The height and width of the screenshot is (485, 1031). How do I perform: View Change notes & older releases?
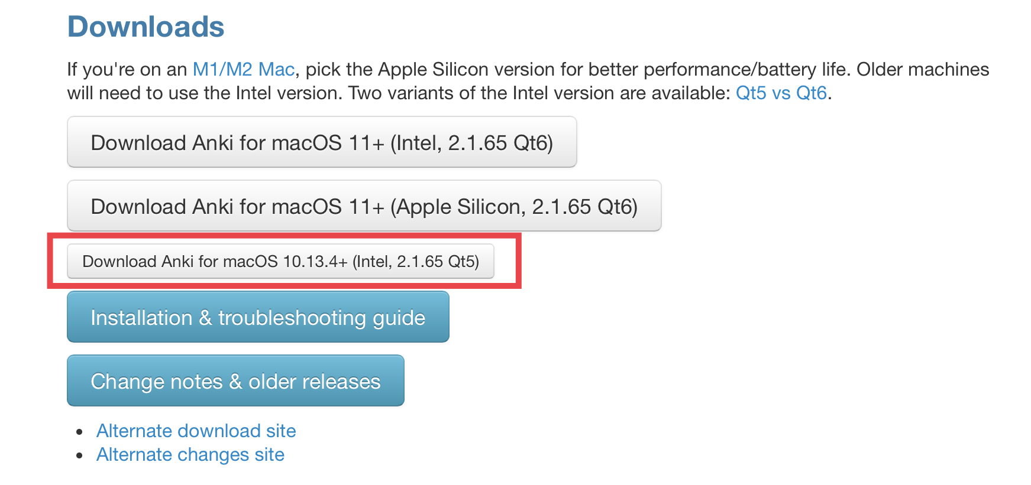pyautogui.click(x=235, y=381)
